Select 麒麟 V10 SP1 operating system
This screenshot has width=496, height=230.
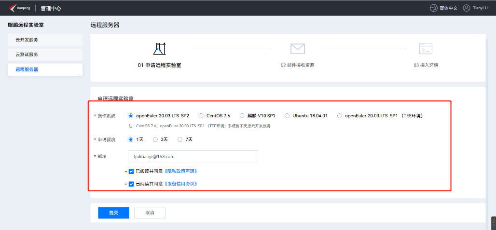tap(242, 116)
